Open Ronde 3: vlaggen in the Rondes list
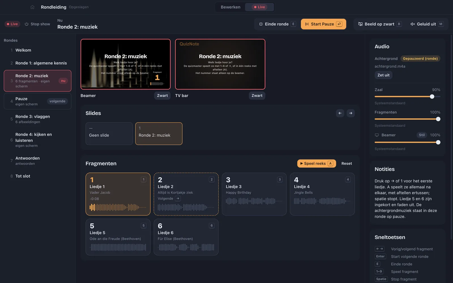 (37, 119)
